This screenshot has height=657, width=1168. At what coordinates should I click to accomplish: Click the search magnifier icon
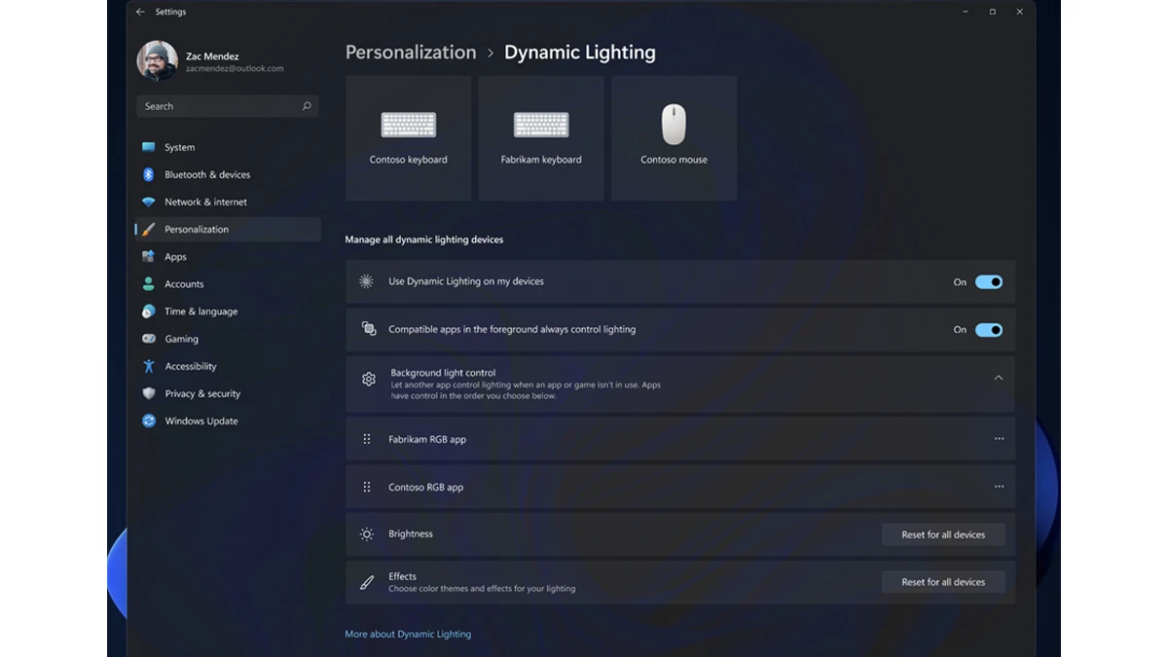pos(307,106)
